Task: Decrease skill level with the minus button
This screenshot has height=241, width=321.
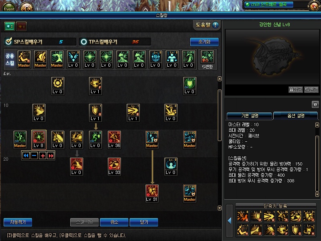Action: [34, 156]
